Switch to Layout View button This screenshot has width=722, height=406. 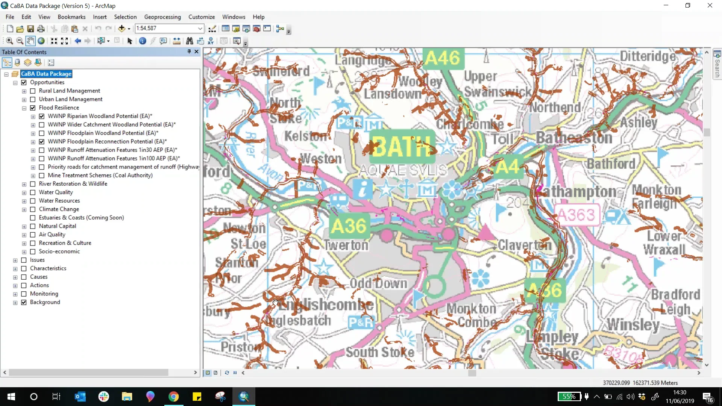[215, 373]
